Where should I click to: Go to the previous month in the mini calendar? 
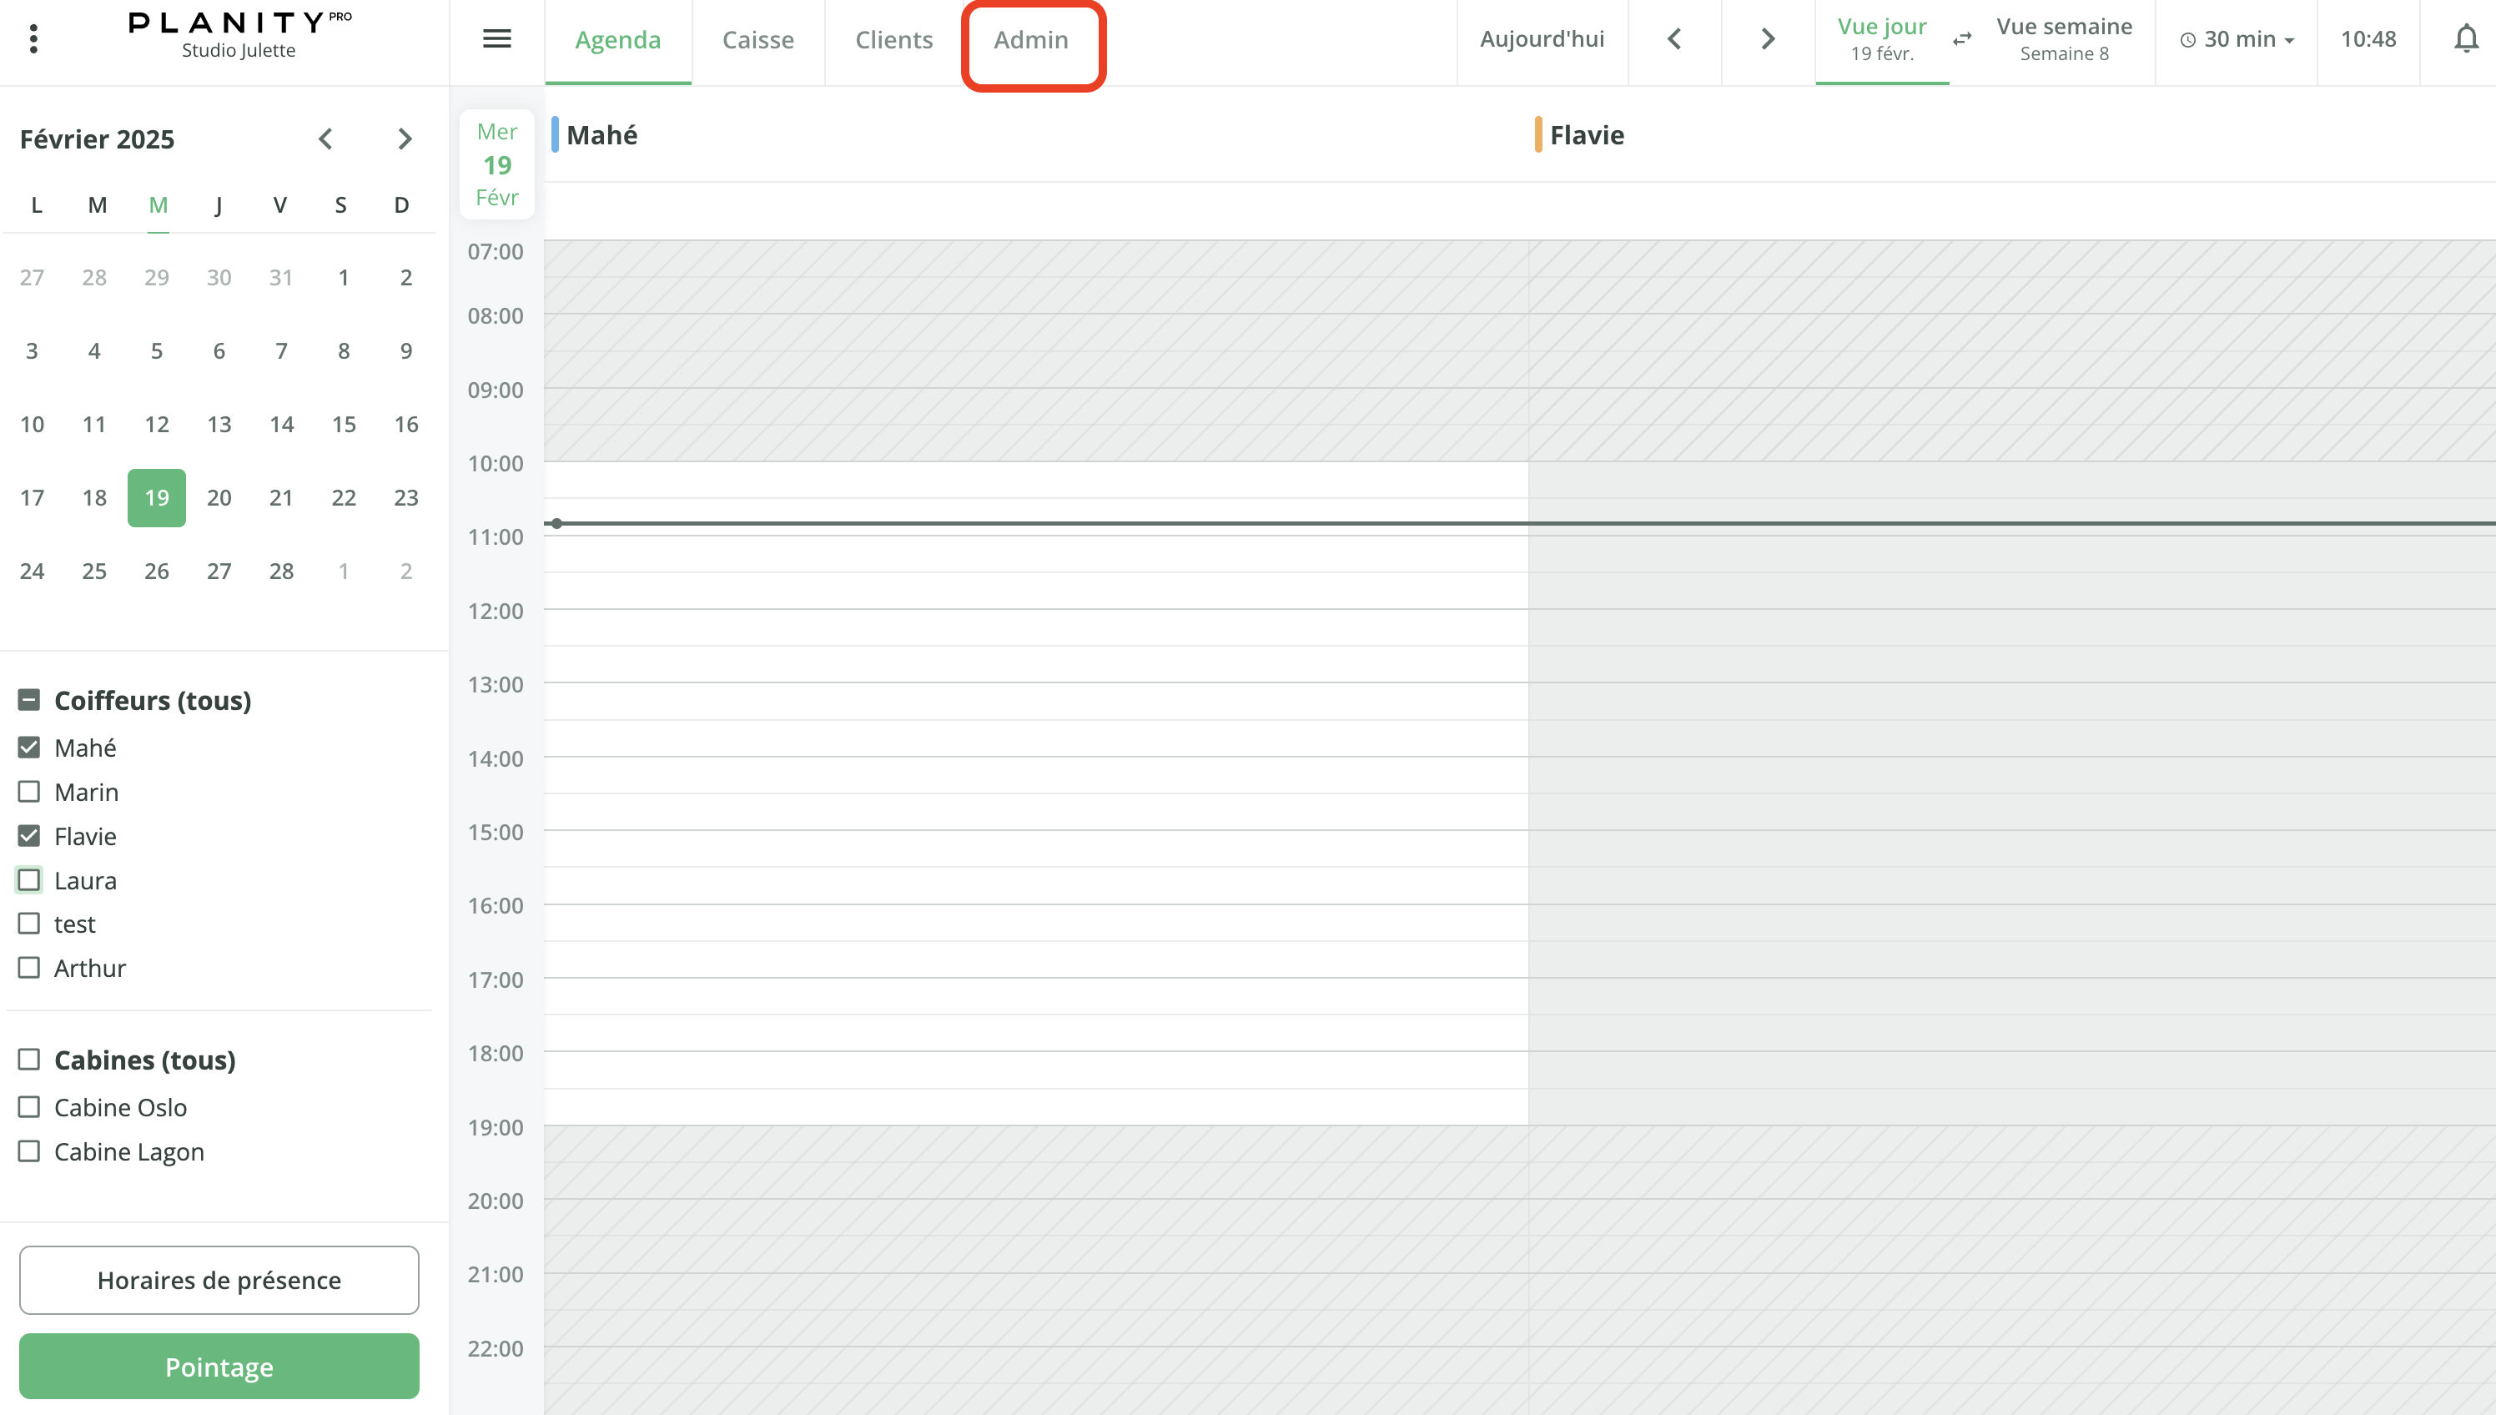[326, 138]
